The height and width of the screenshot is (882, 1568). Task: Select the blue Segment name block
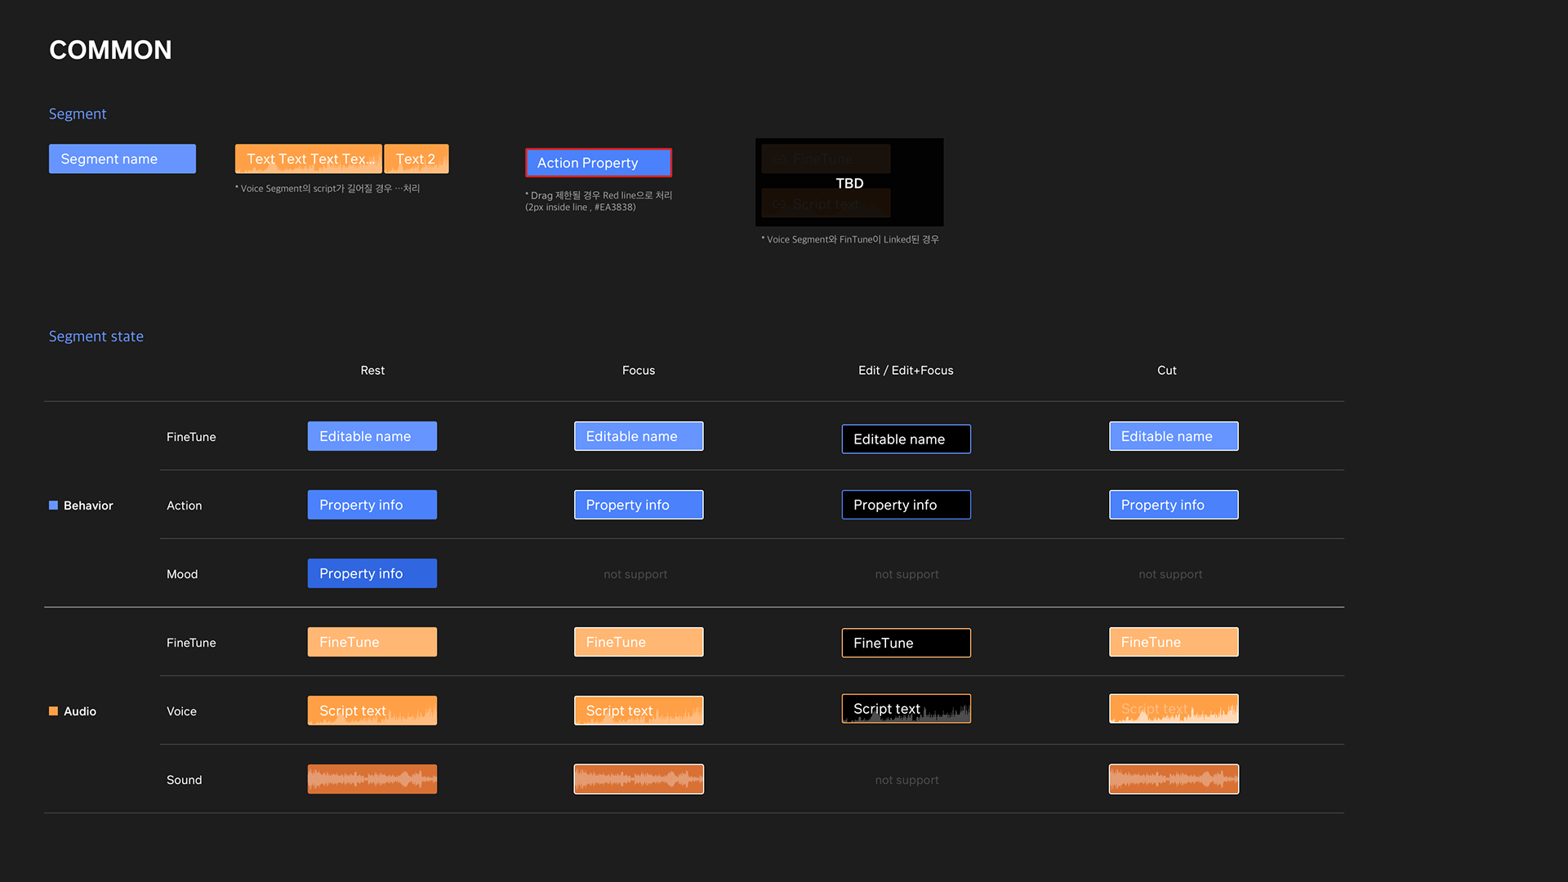tap(122, 158)
